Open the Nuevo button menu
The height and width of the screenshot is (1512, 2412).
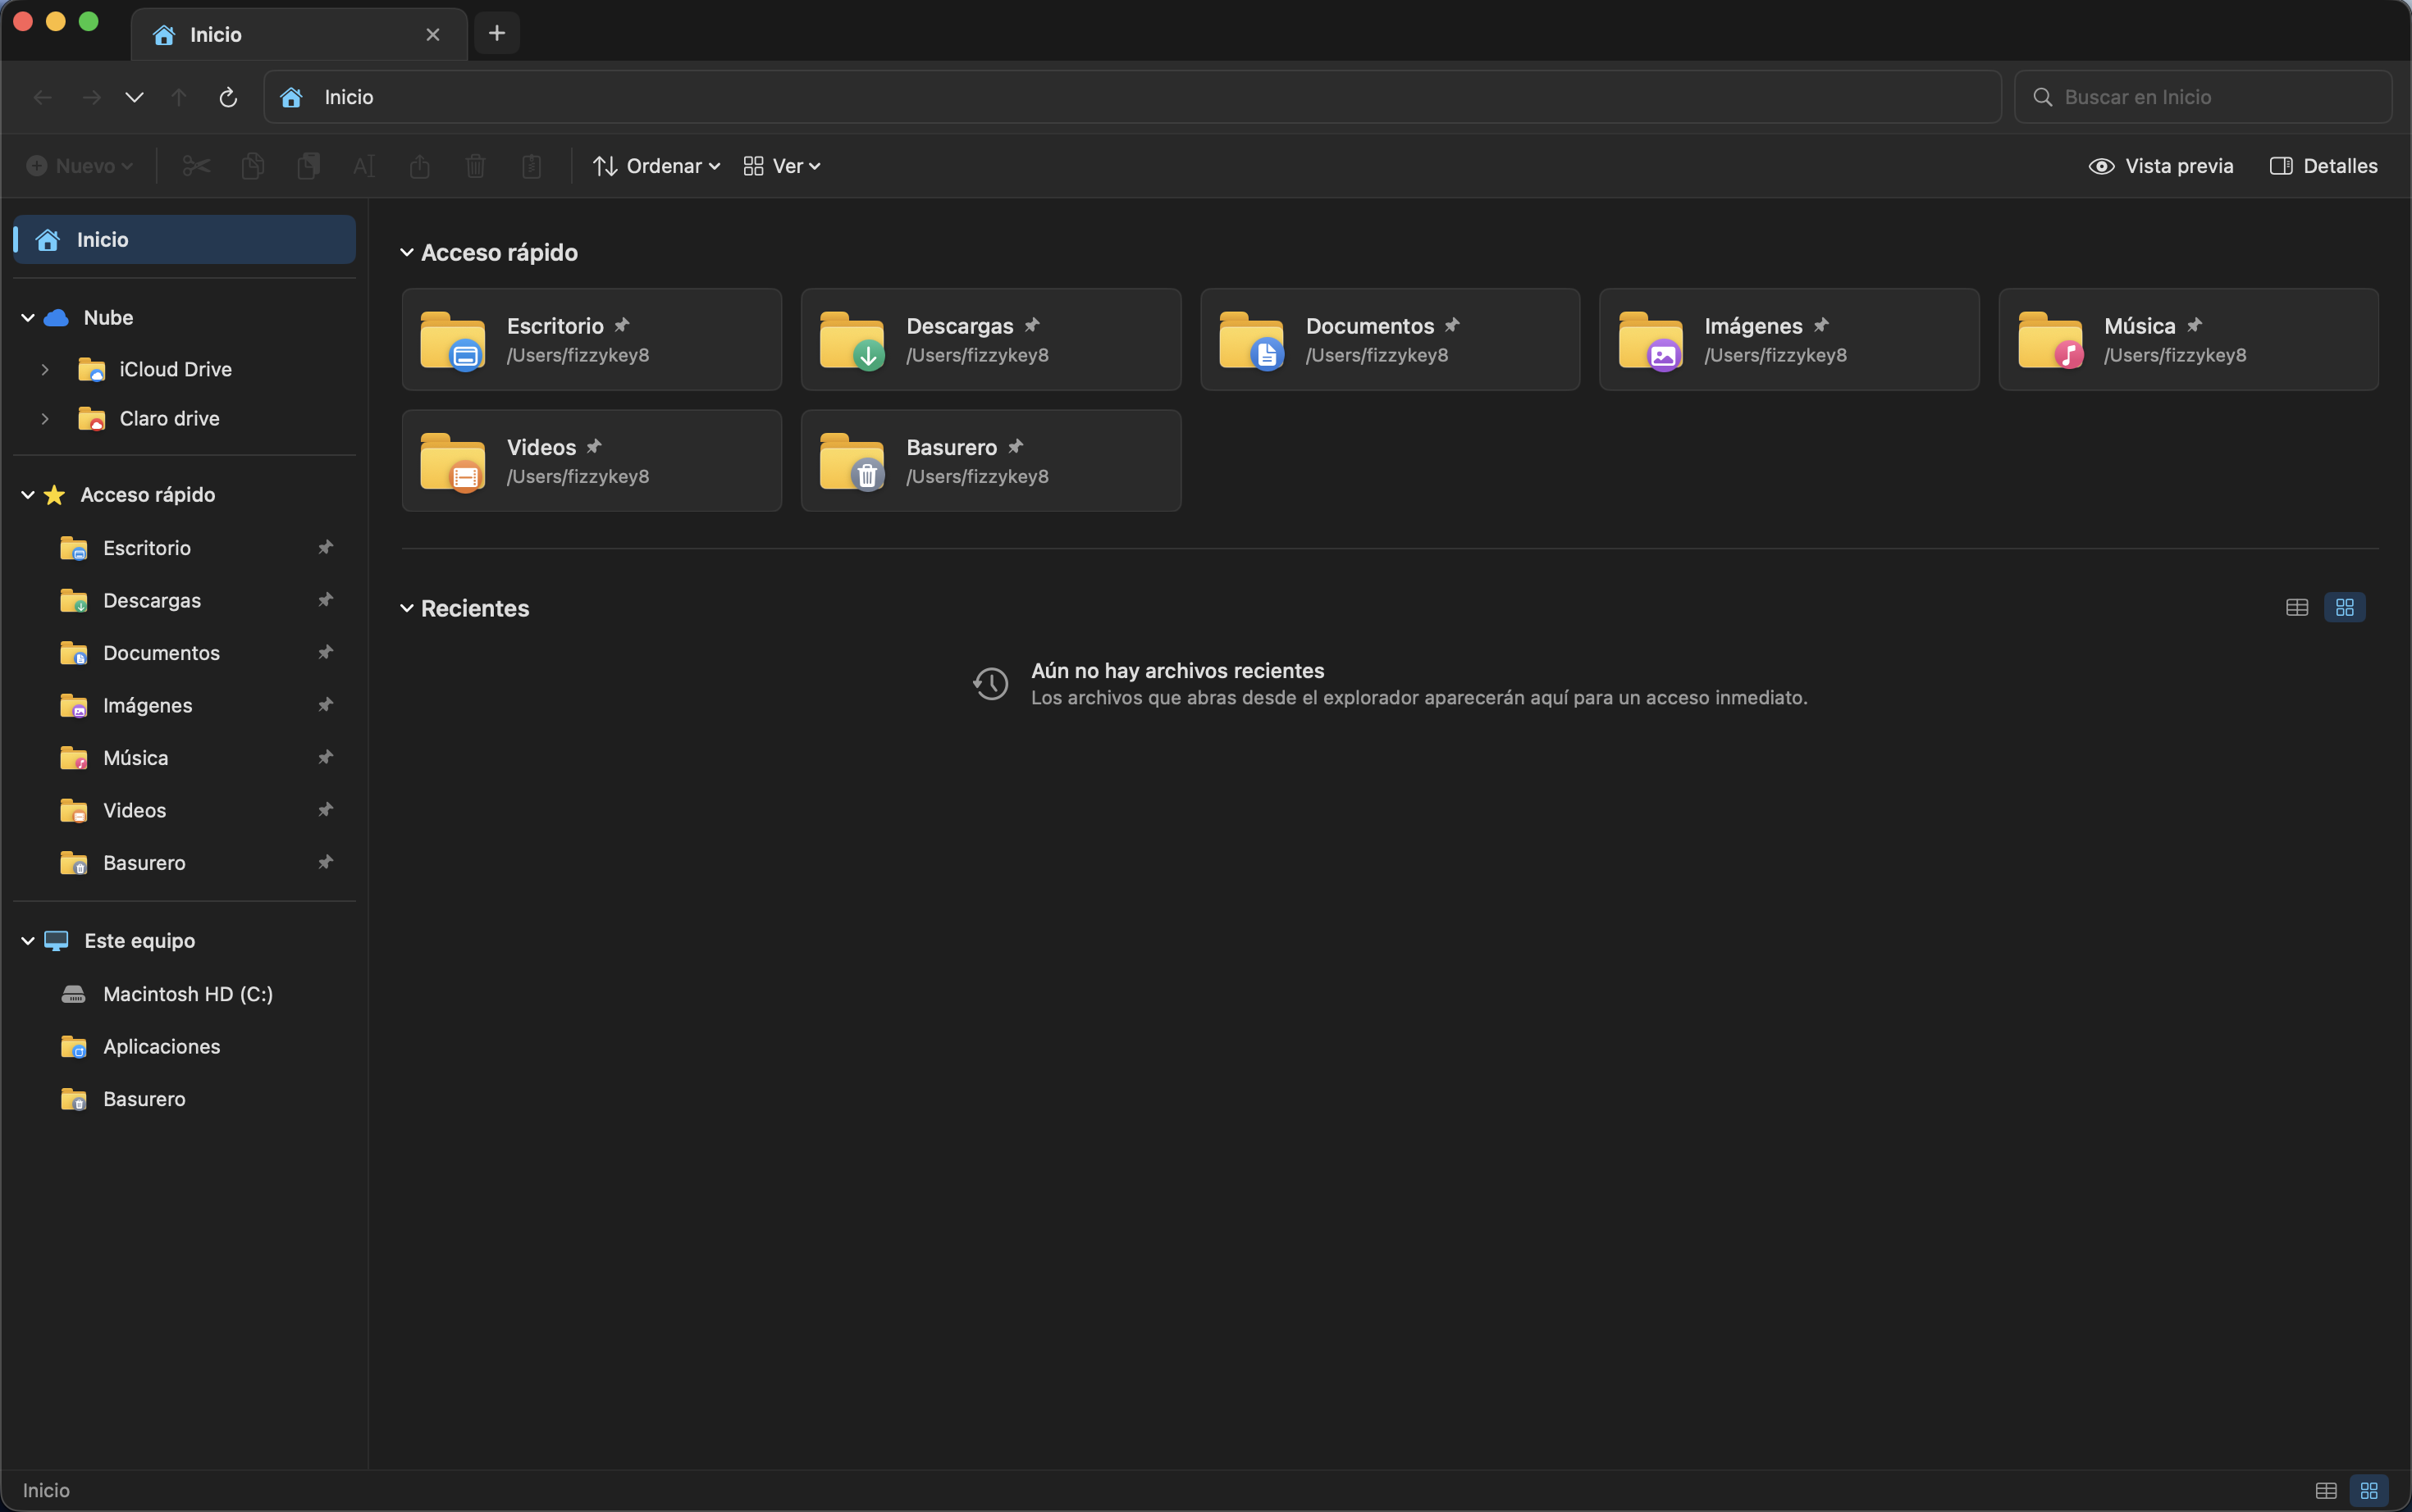coord(80,166)
